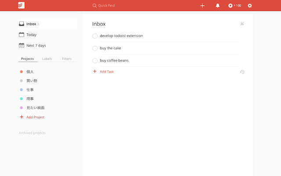Select the Projects tab
Viewport: 281px width, 176px height.
27,59
